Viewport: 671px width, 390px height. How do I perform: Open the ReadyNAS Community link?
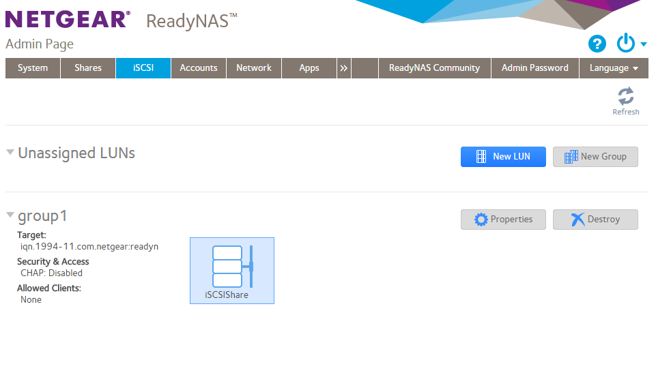(x=434, y=68)
